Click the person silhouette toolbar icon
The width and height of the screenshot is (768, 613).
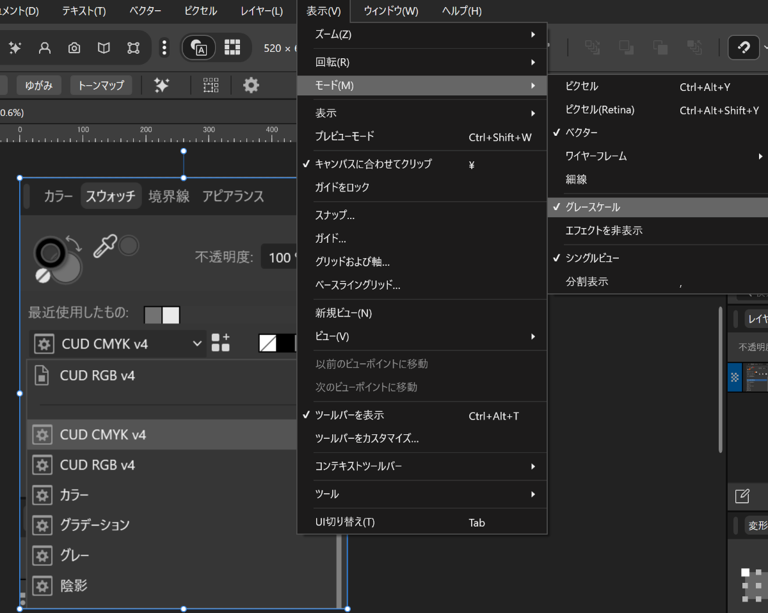[x=45, y=47]
